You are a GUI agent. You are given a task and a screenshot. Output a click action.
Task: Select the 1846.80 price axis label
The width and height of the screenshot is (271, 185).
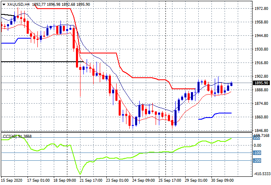pyautogui.click(x=262, y=130)
